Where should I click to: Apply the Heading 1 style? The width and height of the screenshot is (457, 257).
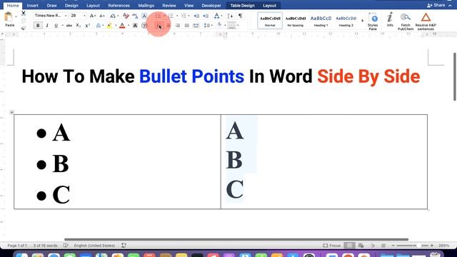click(x=321, y=21)
